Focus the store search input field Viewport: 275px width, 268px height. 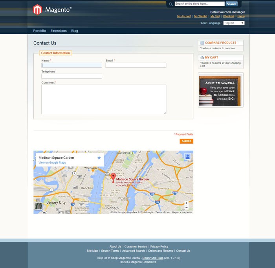(200, 4)
